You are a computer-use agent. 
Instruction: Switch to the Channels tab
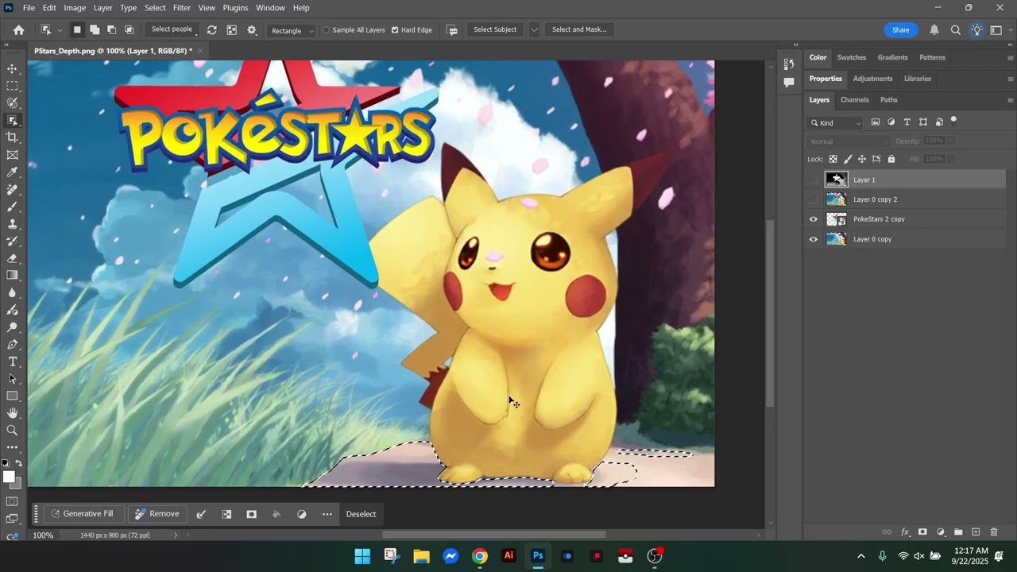pos(854,100)
